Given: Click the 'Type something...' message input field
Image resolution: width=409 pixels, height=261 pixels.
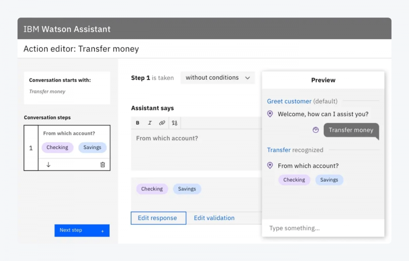Looking at the screenshot, I should pos(323,228).
